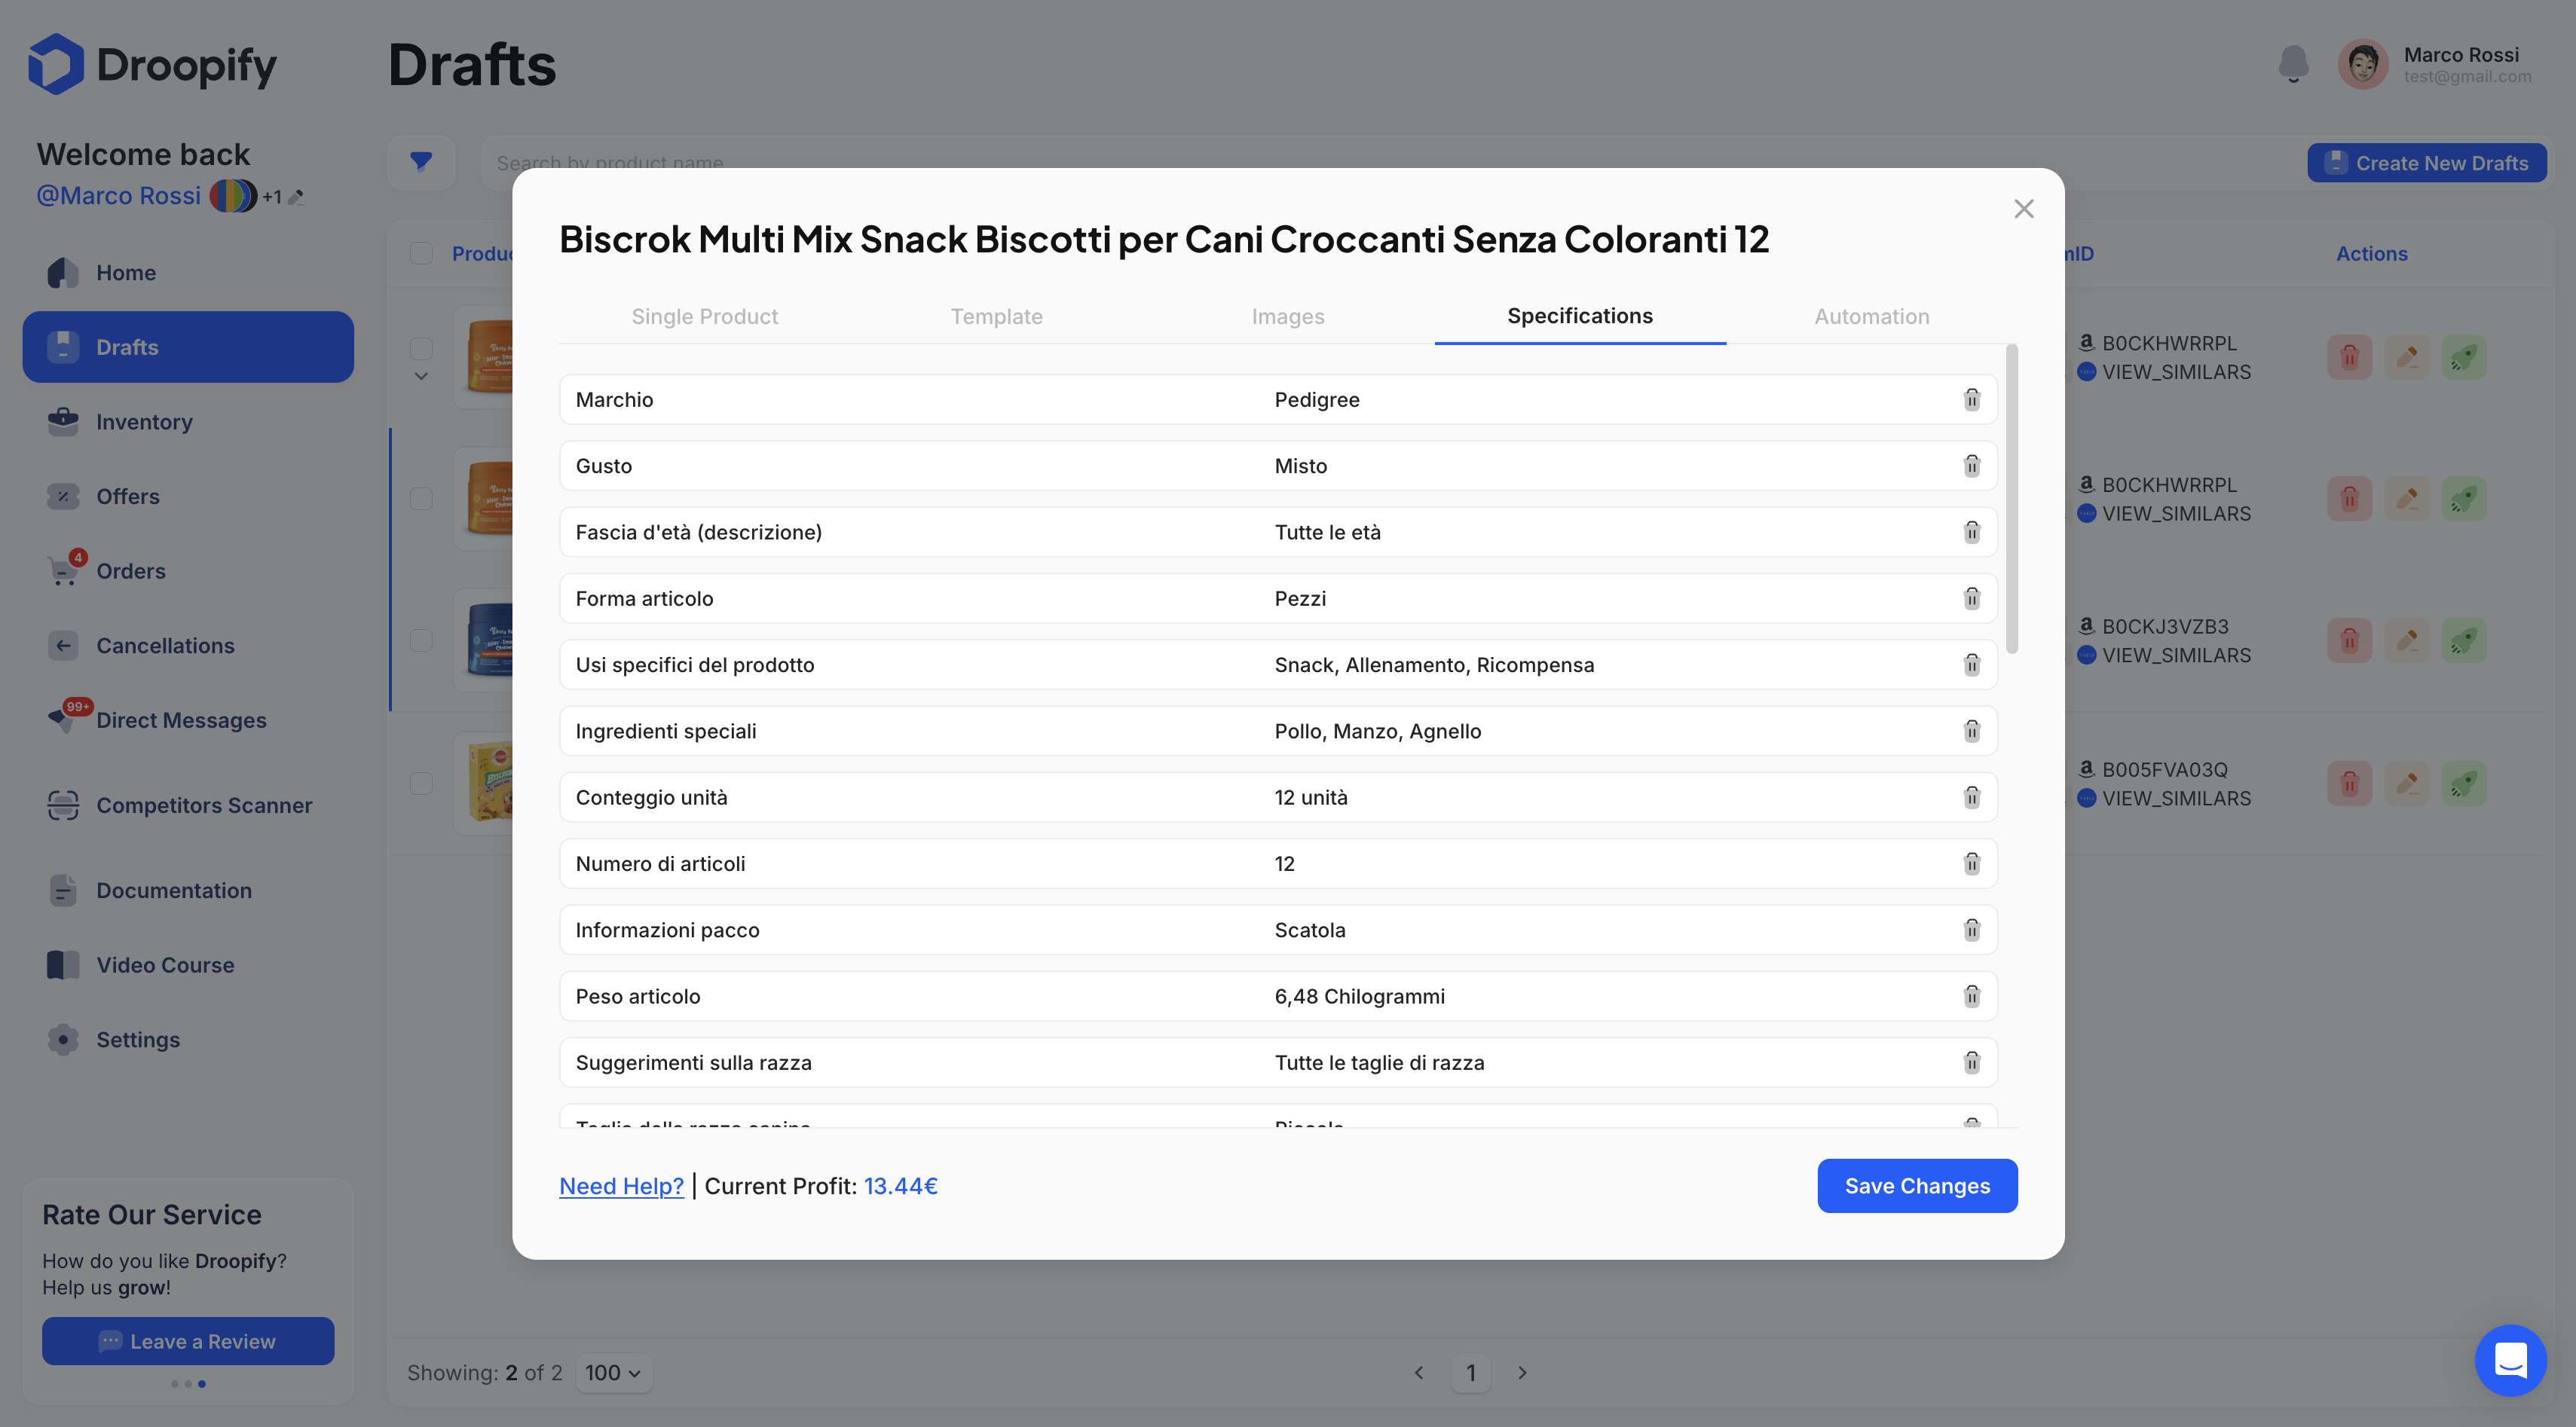Viewport: 2576px width, 1427px height.
Task: Open Settings in sidebar
Action: click(x=188, y=1040)
